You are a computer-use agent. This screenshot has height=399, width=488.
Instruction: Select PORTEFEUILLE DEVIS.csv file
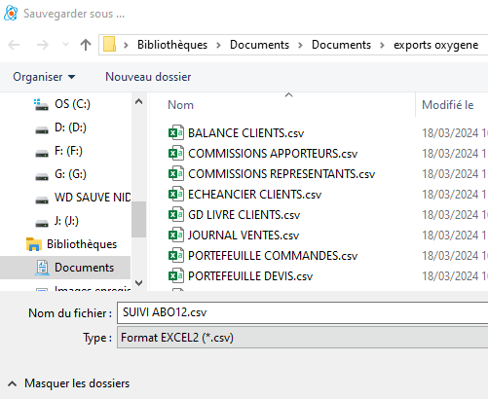pyautogui.click(x=250, y=276)
